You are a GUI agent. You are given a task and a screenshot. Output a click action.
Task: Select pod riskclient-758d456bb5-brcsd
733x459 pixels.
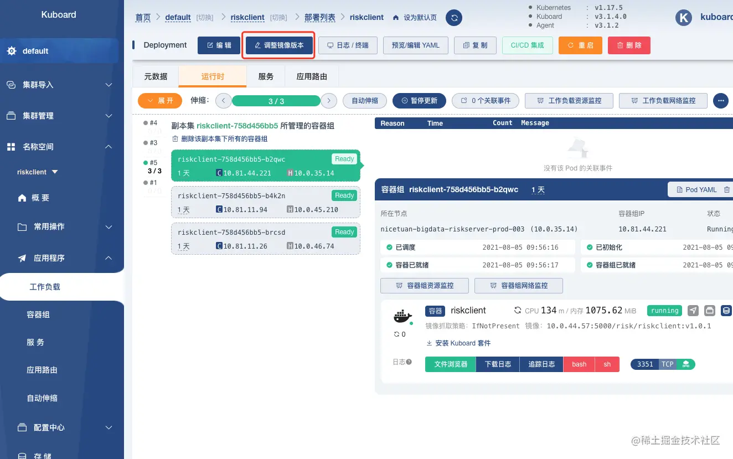pos(266,239)
